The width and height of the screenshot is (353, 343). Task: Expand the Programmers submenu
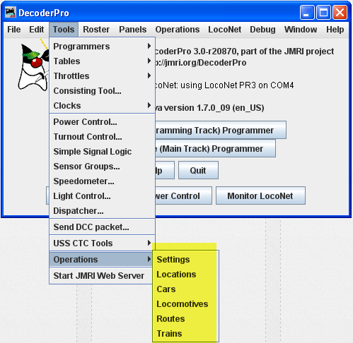(102, 47)
